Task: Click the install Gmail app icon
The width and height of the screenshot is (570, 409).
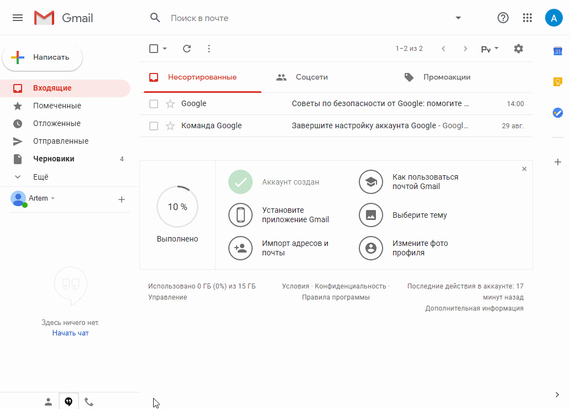Action: tap(240, 215)
